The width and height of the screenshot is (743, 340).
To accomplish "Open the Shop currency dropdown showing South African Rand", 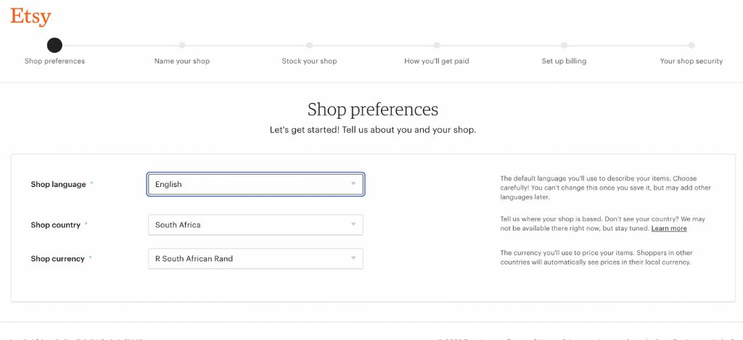I will (x=255, y=259).
